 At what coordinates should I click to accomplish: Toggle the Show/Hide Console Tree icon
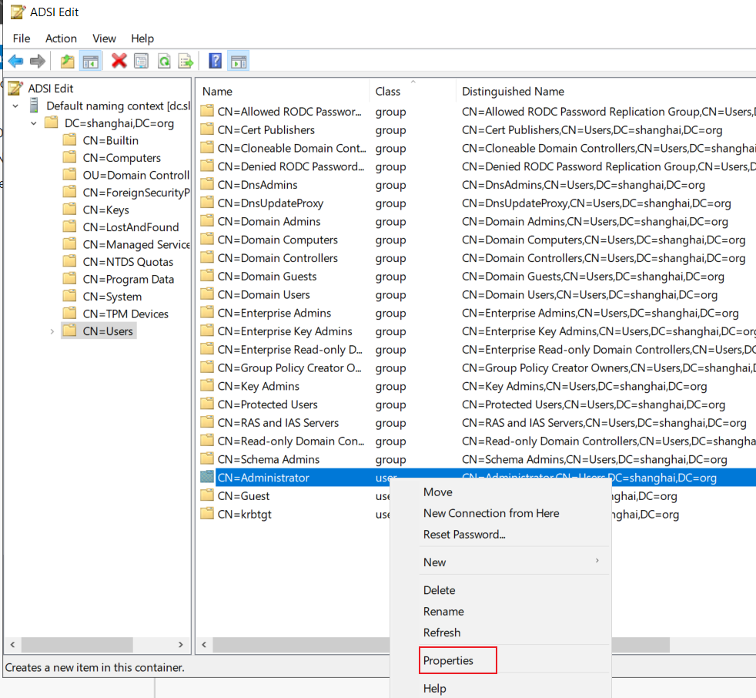pos(91,62)
